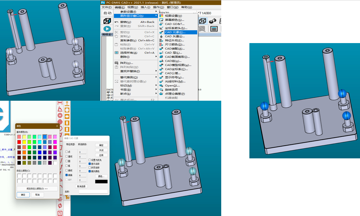Click the orange ellipse feature icon
The width and height of the screenshot is (360, 216).
(x=67, y=116)
